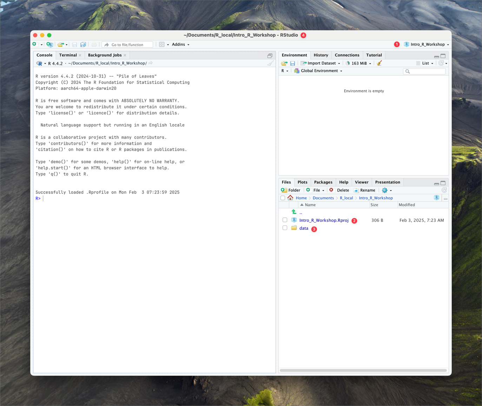Refresh the file listing
Viewport: 482px width, 406px height.
[444, 190]
